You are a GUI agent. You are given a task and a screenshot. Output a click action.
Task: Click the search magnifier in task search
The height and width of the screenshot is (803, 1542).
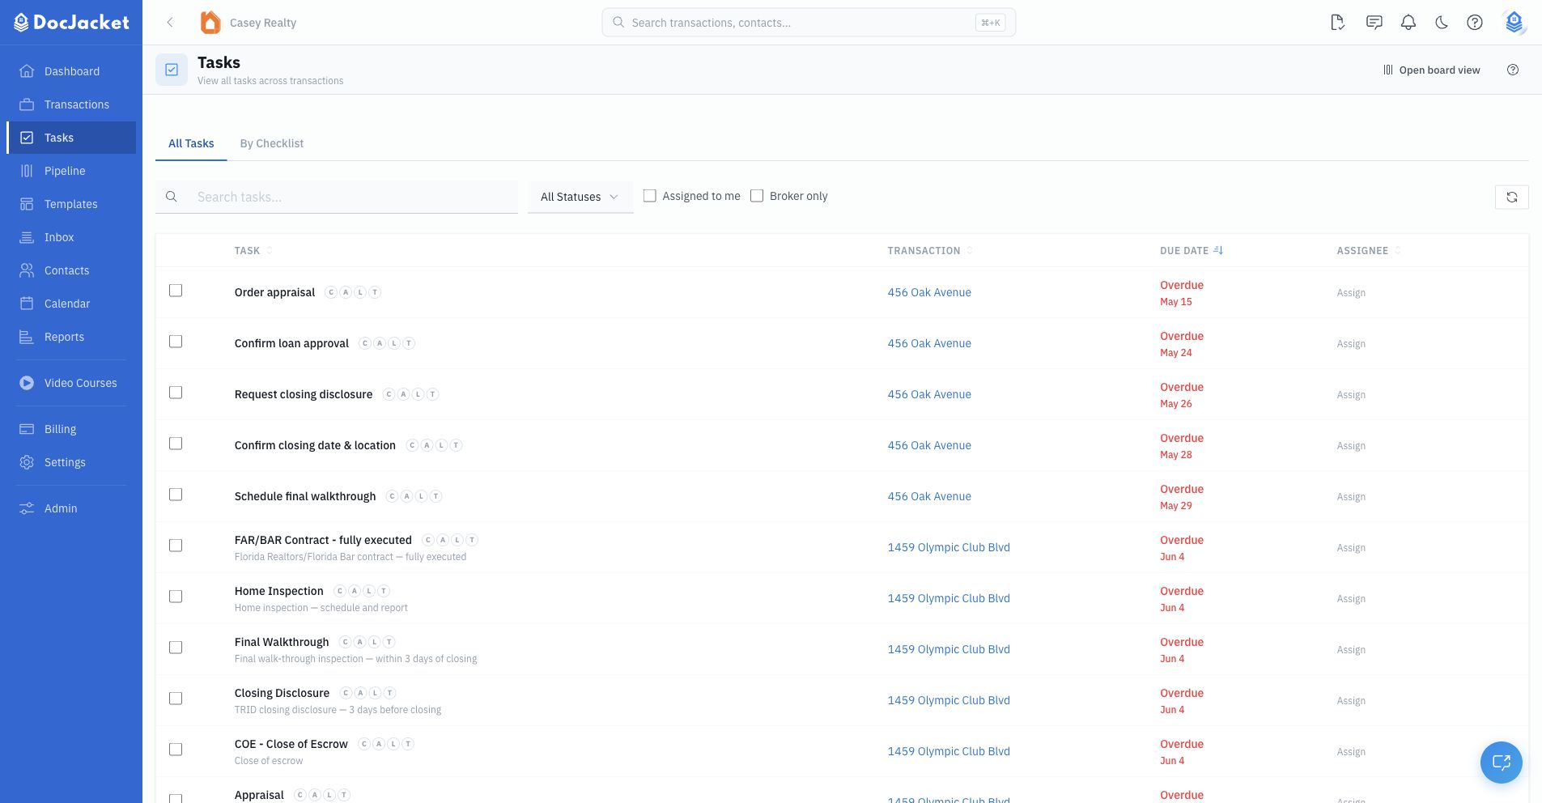172,197
